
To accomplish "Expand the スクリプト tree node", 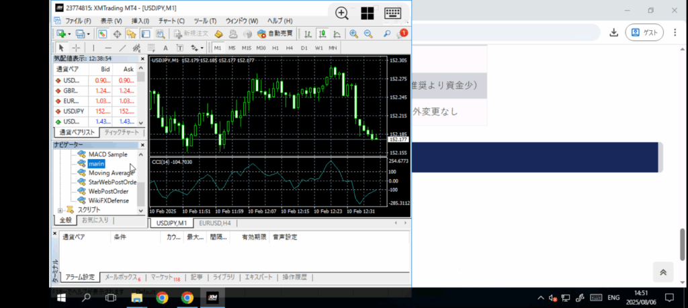I will [x=60, y=210].
